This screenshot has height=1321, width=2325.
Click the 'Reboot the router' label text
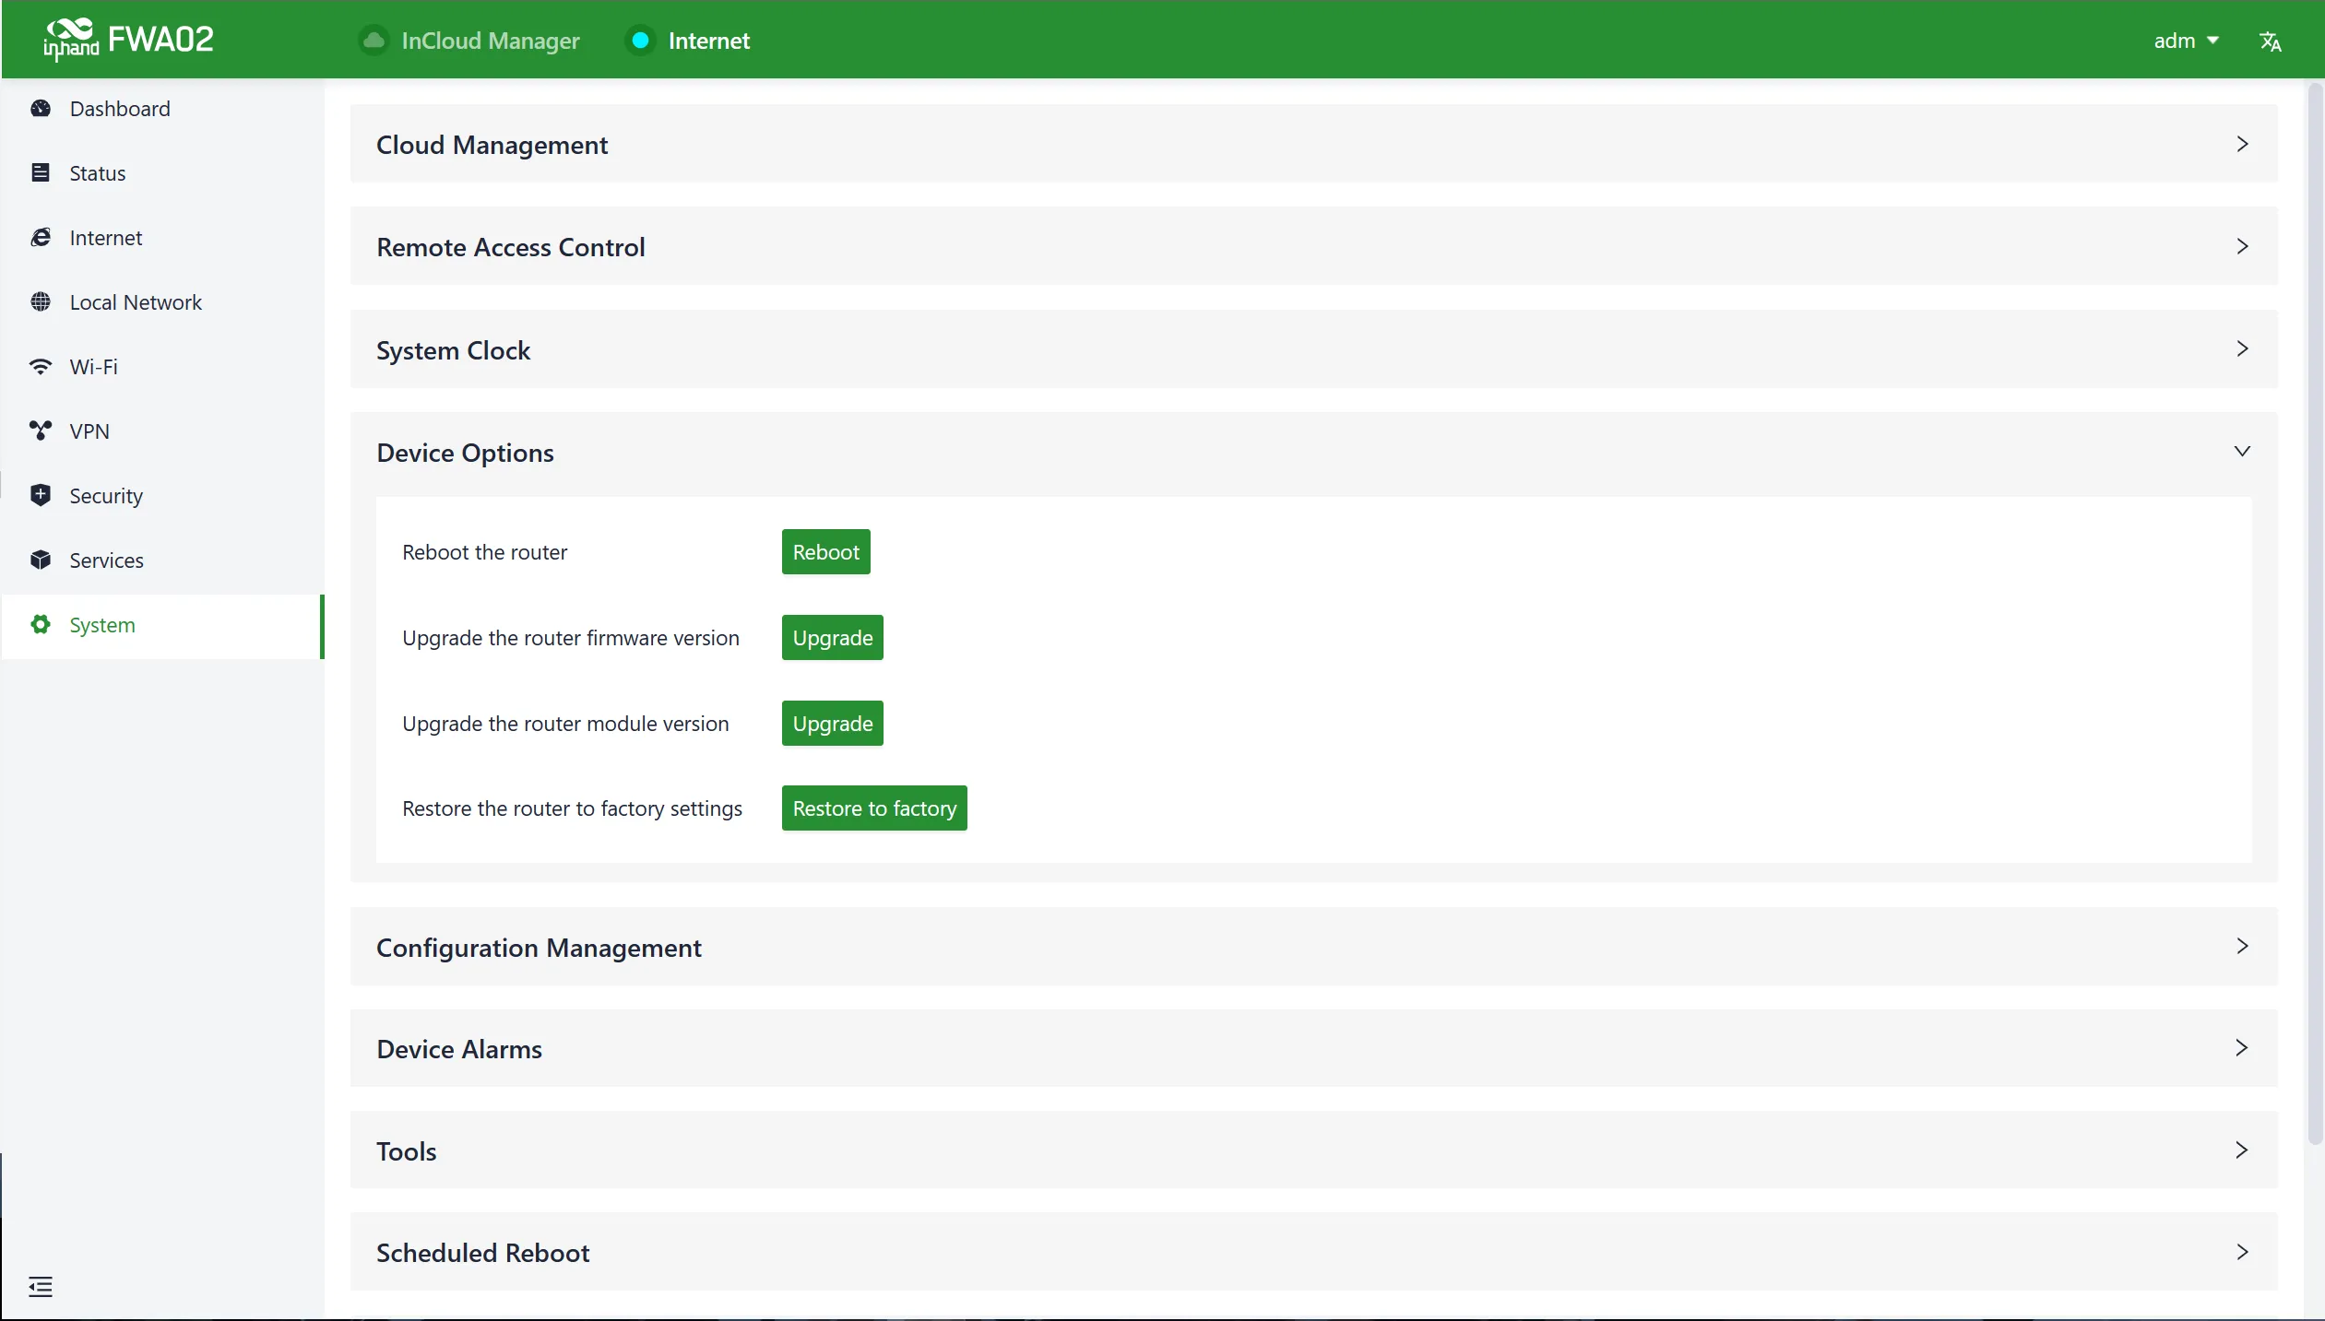(484, 552)
